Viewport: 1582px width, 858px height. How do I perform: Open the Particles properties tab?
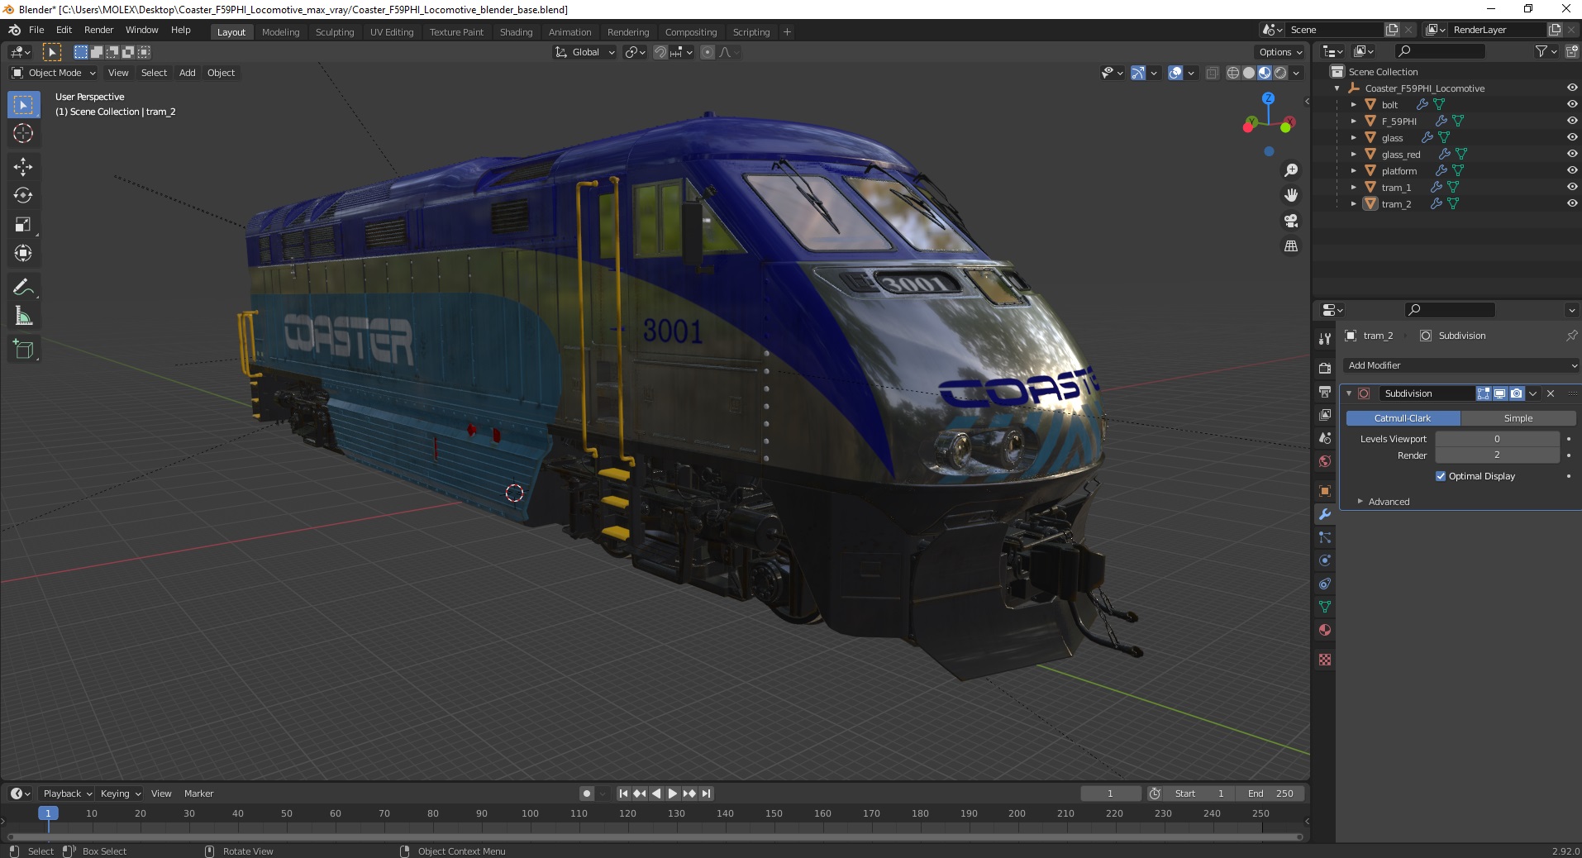pyautogui.click(x=1325, y=537)
